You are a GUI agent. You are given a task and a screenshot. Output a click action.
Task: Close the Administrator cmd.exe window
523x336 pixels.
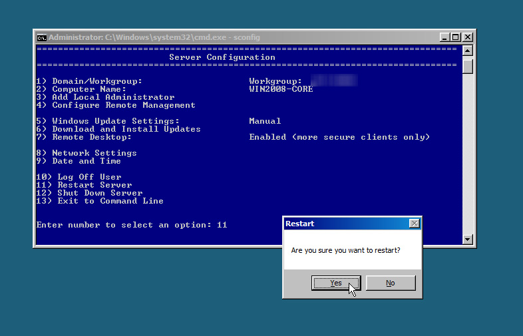468,37
